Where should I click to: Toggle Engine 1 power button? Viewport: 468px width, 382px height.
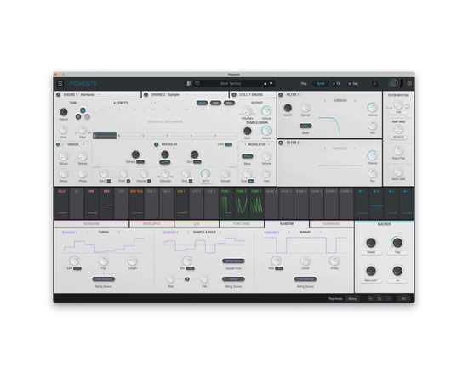tap(58, 95)
